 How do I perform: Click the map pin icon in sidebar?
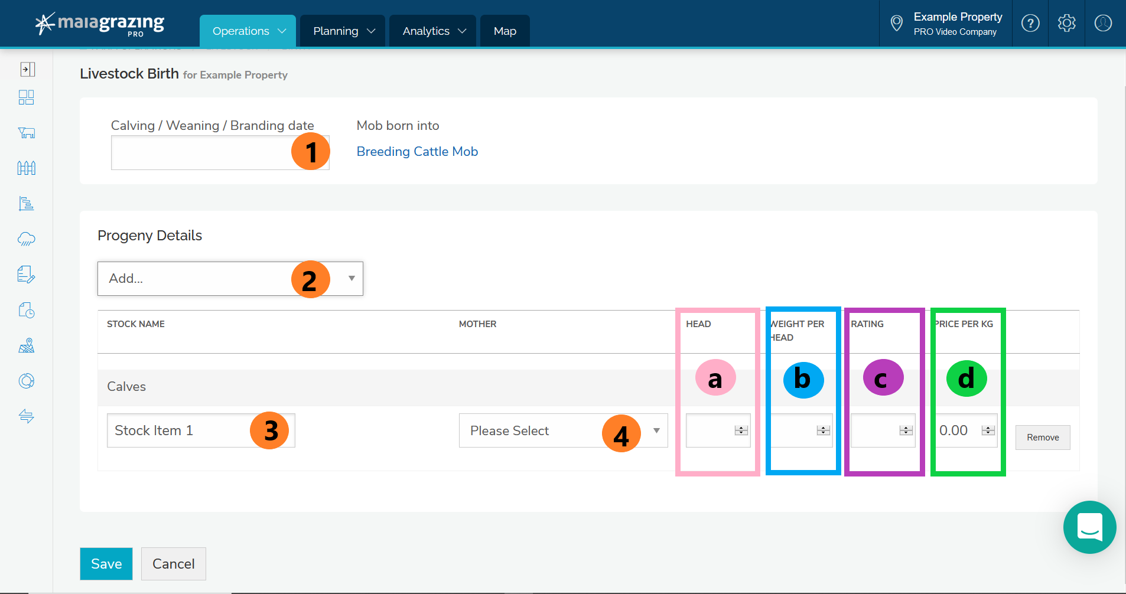pos(27,345)
